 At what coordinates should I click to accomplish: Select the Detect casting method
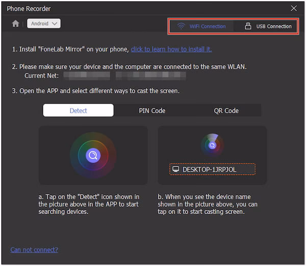78,111
